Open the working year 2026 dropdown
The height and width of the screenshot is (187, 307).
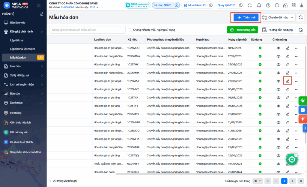pyautogui.click(x=94, y=7)
